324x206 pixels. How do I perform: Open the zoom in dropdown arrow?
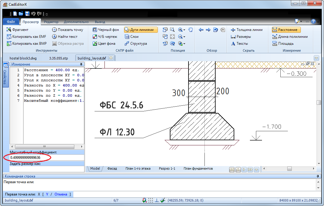(184, 30)
